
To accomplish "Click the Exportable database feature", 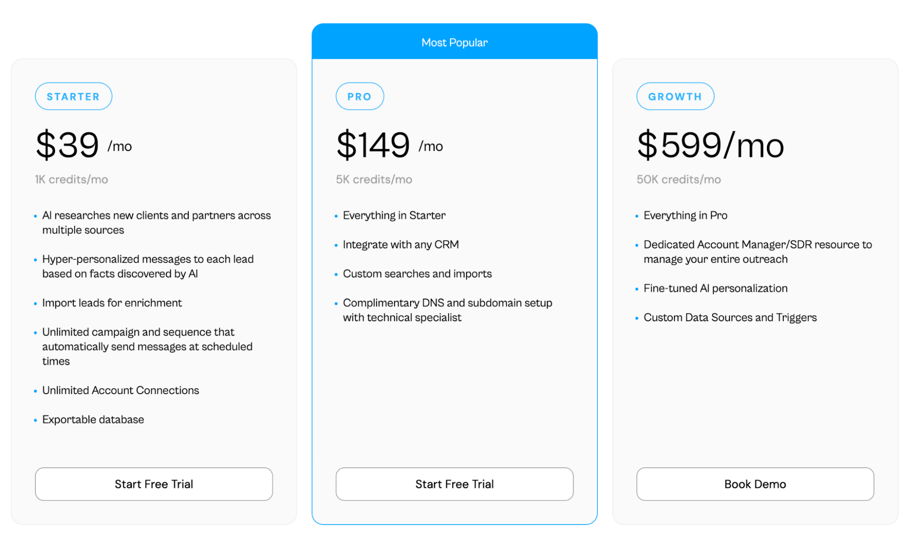I will click(93, 419).
